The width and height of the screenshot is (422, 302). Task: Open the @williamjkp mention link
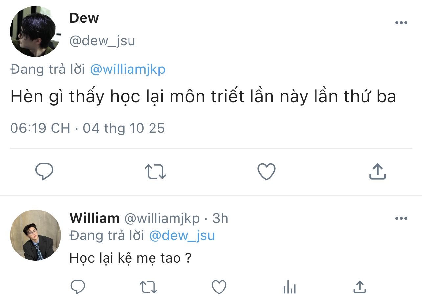click(x=128, y=70)
